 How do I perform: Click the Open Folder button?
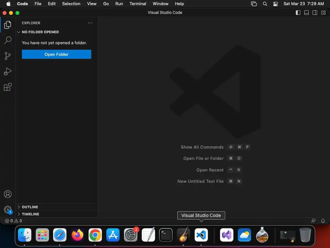56,54
